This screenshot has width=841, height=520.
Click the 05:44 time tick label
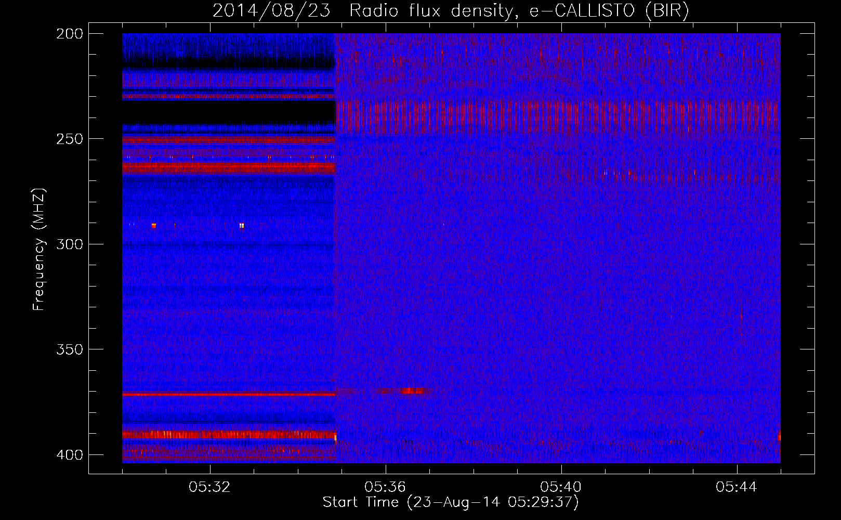point(737,487)
